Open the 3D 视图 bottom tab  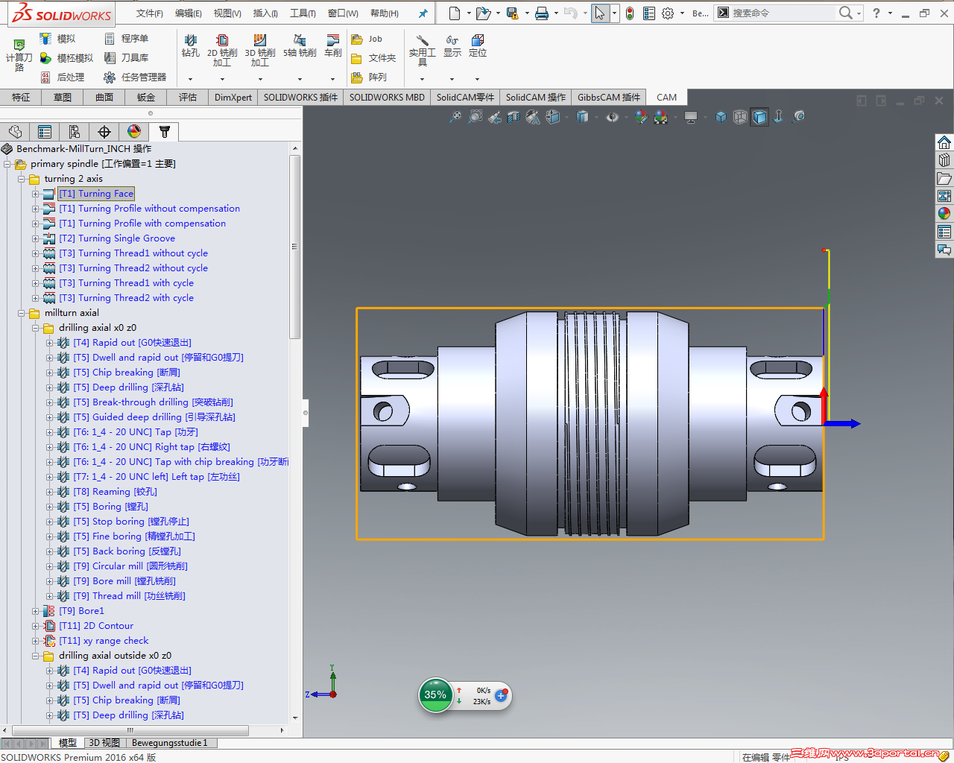pyautogui.click(x=104, y=743)
